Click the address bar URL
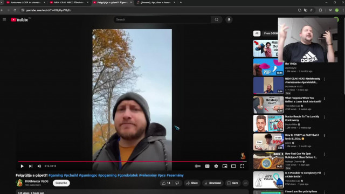Viewport: 345px width, 194px height. tap(49, 10)
